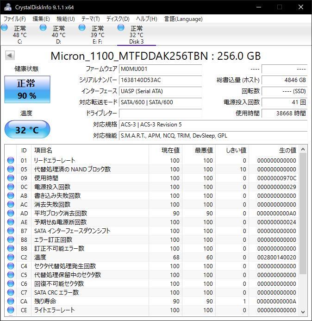Click the blue status orb for E: F: drive
The width and height of the screenshot is (312, 321).
(x=82, y=27)
